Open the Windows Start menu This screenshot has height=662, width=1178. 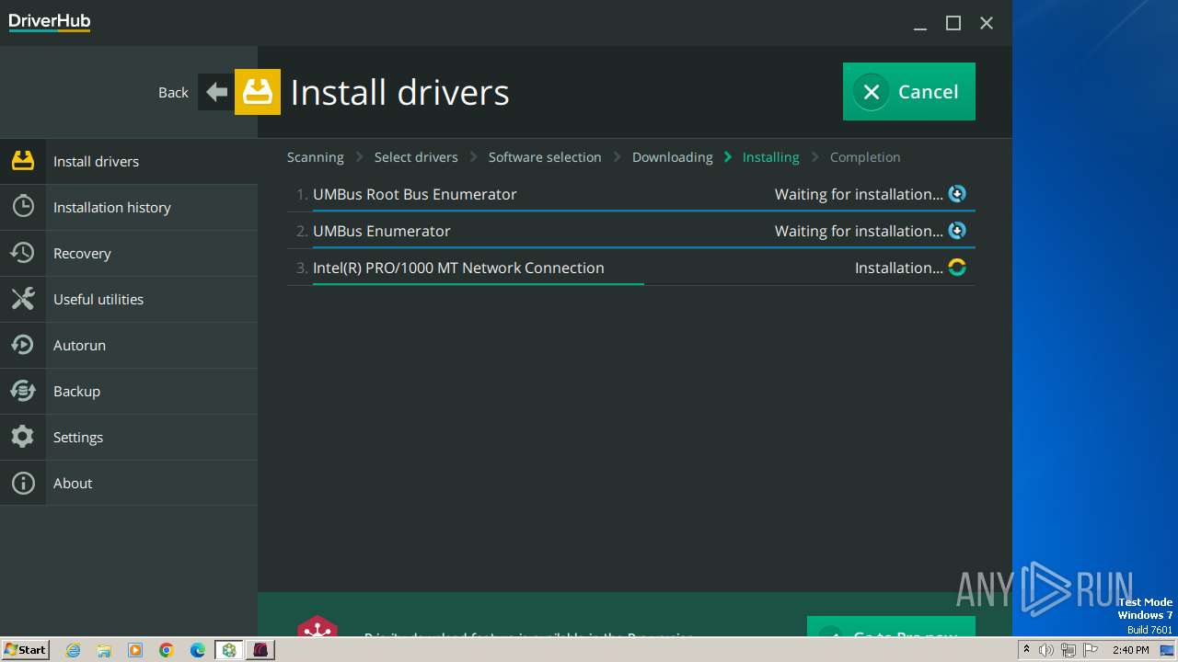tap(25, 650)
